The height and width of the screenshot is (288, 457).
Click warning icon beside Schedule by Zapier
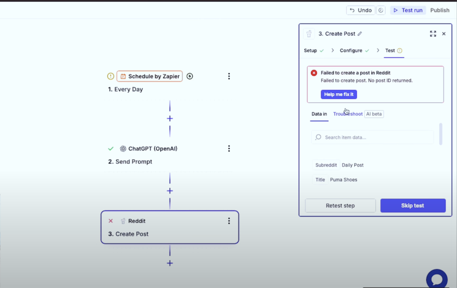111,76
